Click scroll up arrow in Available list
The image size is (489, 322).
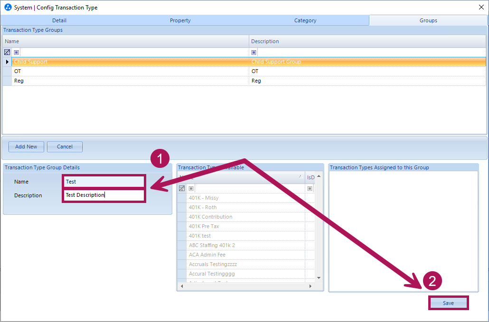click(x=319, y=176)
